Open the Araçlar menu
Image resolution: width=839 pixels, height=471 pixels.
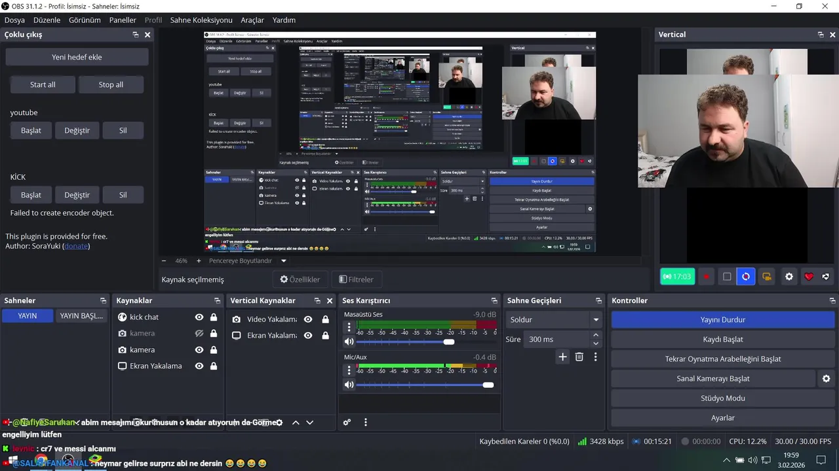point(252,20)
